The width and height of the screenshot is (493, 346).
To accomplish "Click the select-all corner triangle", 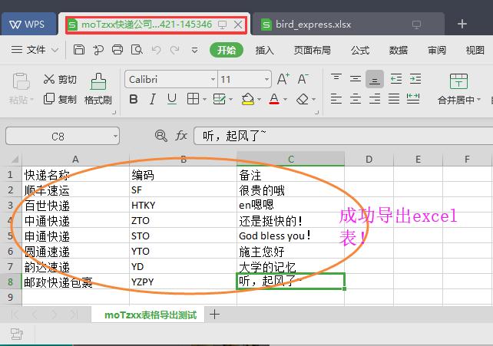I will pyautogui.click(x=14, y=159).
